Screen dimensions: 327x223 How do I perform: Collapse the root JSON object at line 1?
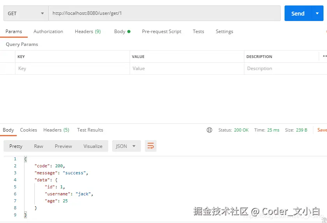pyautogui.click(x=25, y=159)
